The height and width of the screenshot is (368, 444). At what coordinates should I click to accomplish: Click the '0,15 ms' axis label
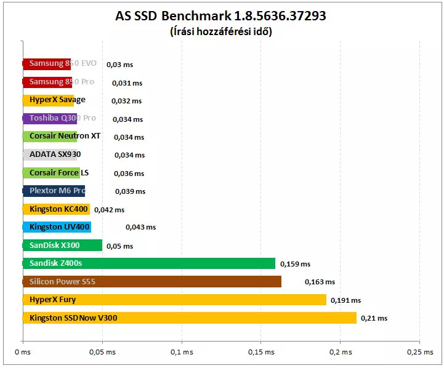pyautogui.click(x=261, y=352)
